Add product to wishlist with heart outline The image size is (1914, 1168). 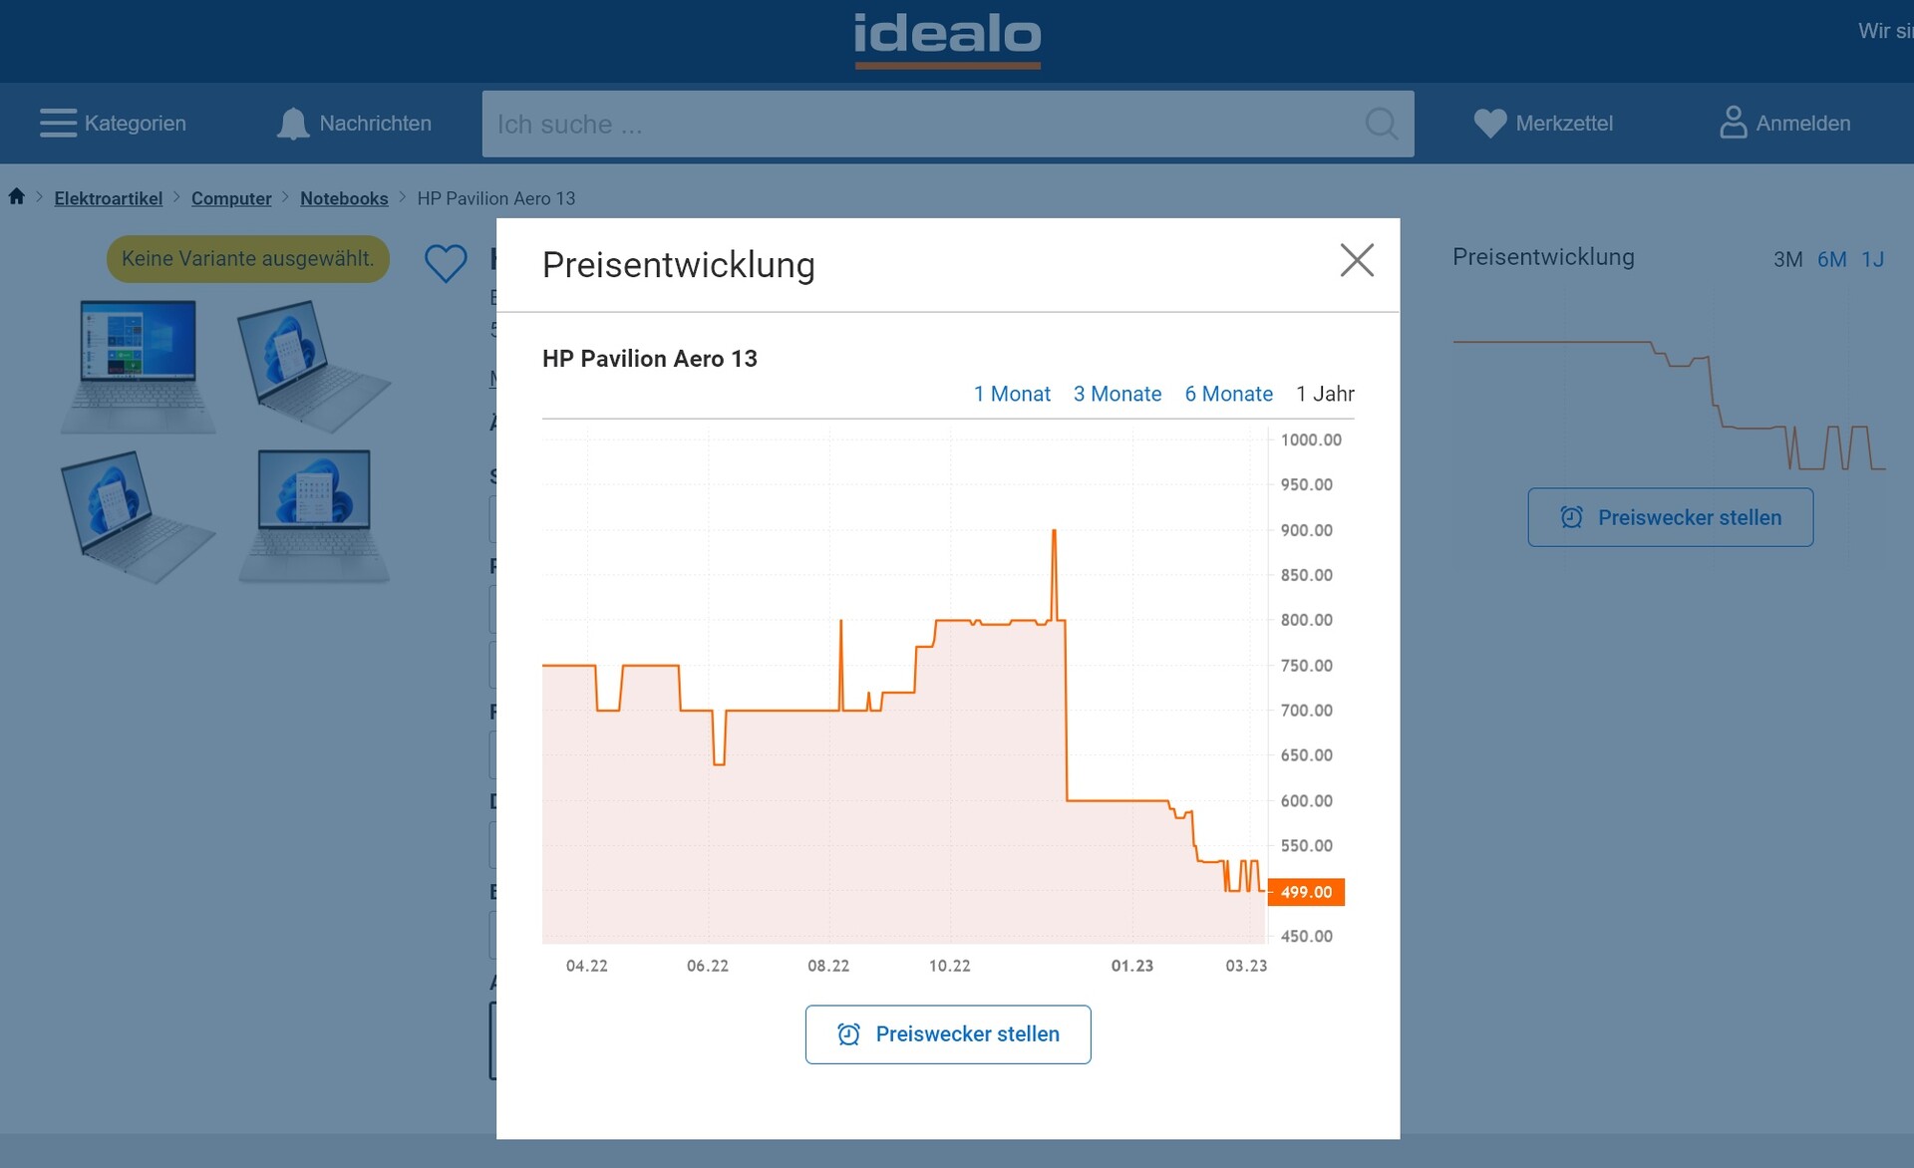(446, 263)
